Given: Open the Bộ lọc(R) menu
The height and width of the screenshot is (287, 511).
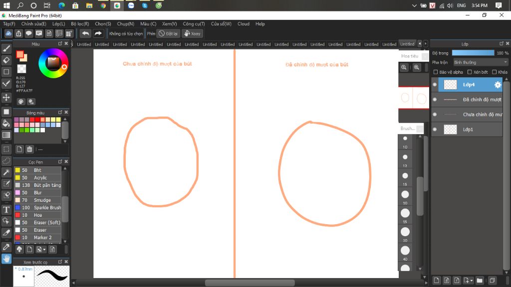Looking at the screenshot, I should (80, 24).
